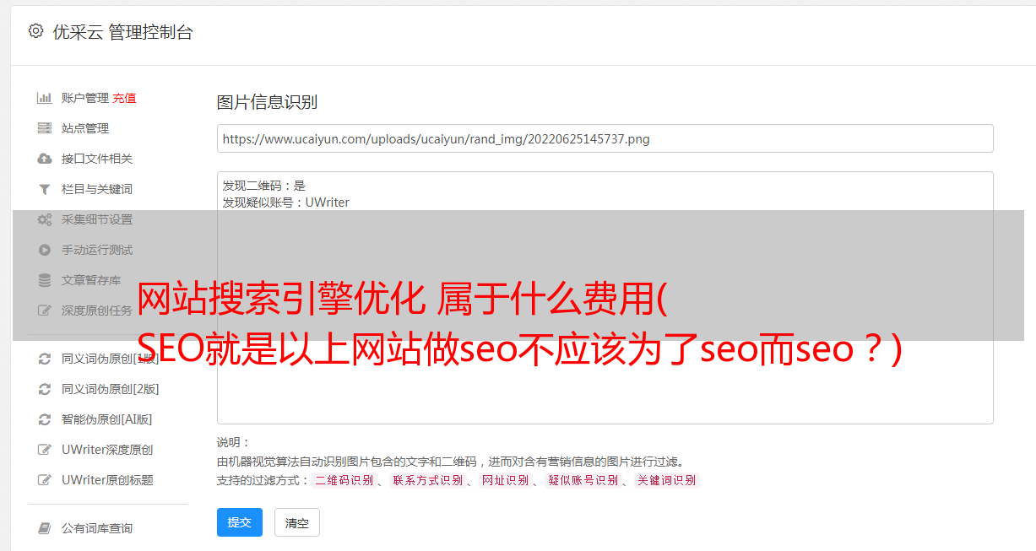Open 栏目与关键词 menu item
The width and height of the screenshot is (1036, 551).
pos(97,189)
